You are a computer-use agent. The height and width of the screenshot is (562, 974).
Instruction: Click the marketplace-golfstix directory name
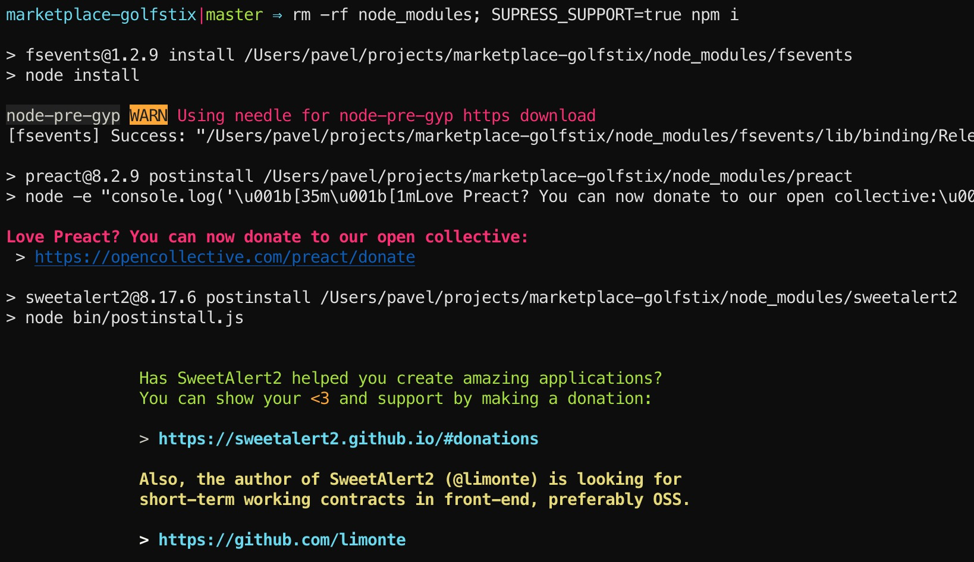click(x=100, y=14)
